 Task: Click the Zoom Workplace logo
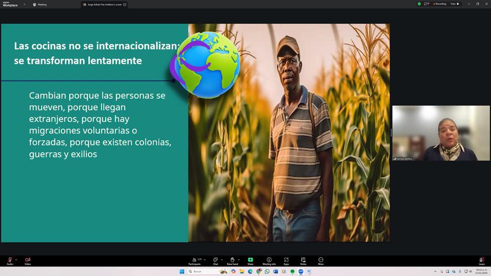10,4
